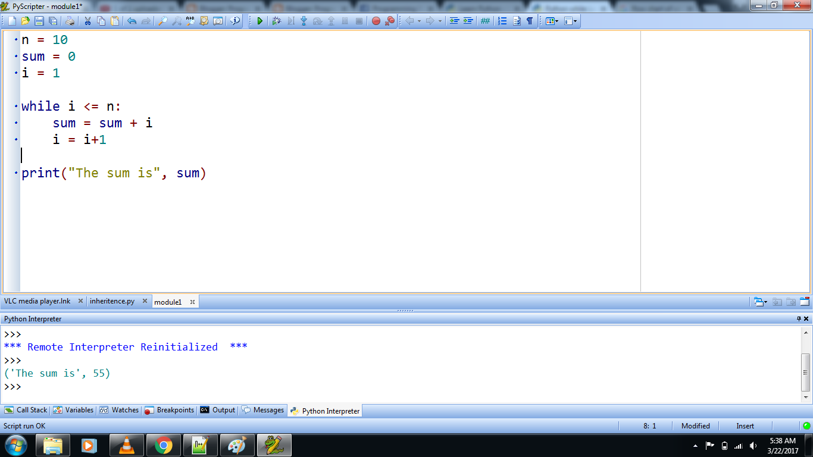Click the Step Into debugger icon

click(304, 20)
